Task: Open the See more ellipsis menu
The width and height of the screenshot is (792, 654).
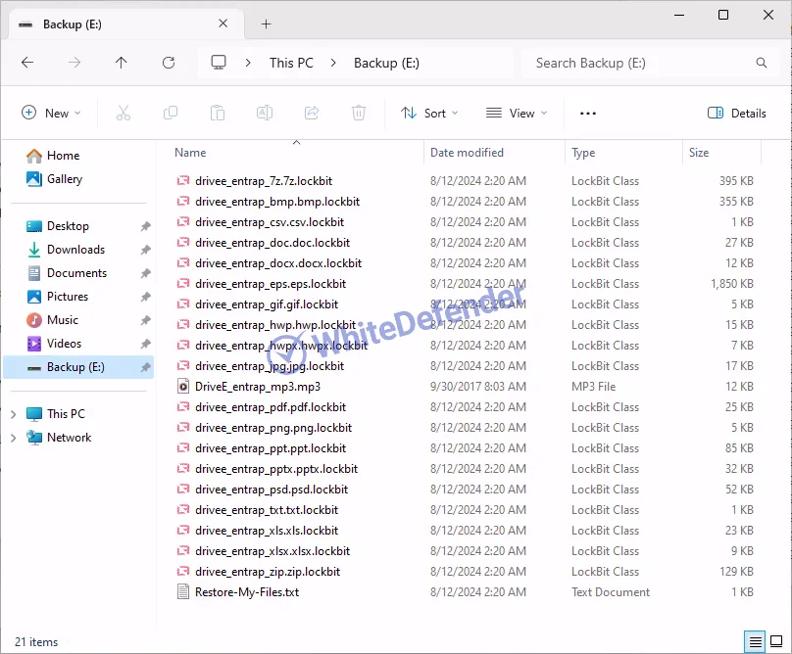Action: (x=588, y=114)
